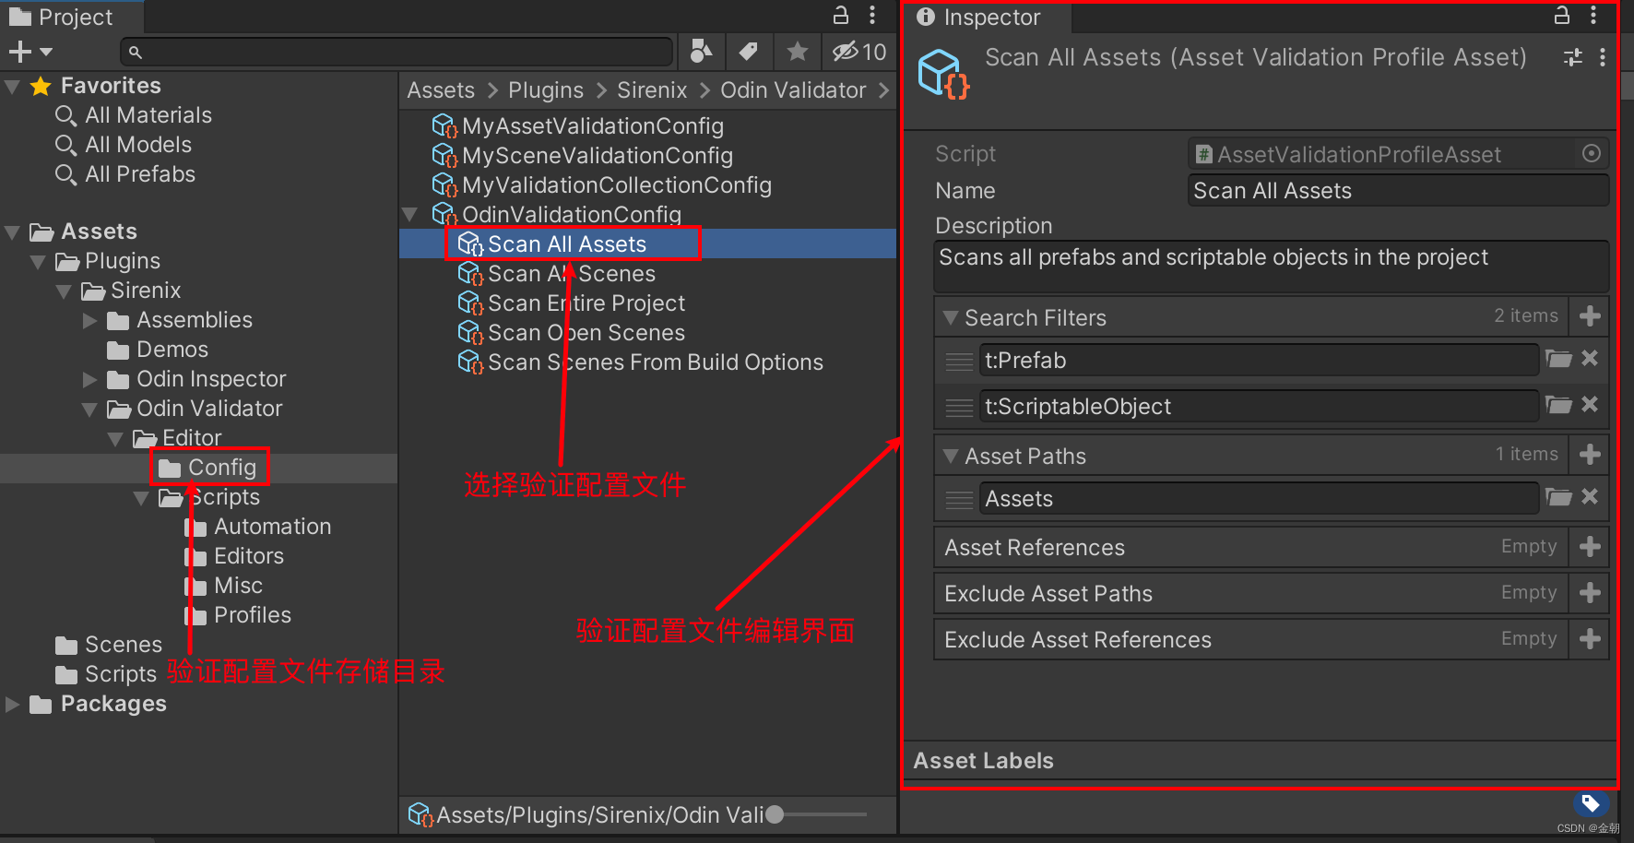Click Sirenix in the breadcrumb path
The width and height of the screenshot is (1634, 843).
pyautogui.click(x=652, y=90)
